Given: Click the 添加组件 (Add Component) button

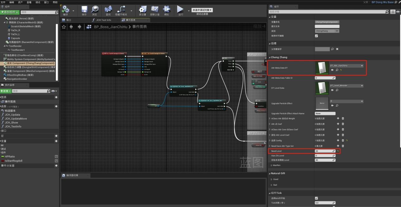Looking at the screenshot, I should 10,12.
